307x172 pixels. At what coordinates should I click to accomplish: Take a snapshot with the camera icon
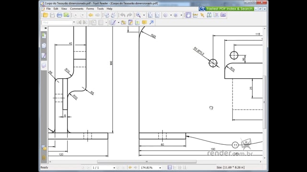pyautogui.click(x=223, y=15)
